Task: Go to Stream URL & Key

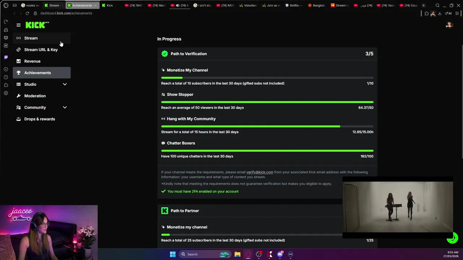Action: [42, 49]
